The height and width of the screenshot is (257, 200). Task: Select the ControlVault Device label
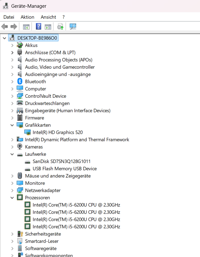coord(46,96)
